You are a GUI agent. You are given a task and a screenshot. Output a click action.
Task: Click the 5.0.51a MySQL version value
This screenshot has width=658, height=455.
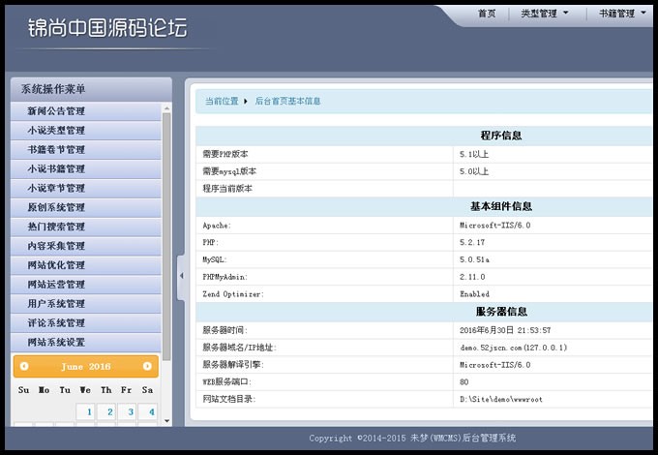(x=474, y=259)
